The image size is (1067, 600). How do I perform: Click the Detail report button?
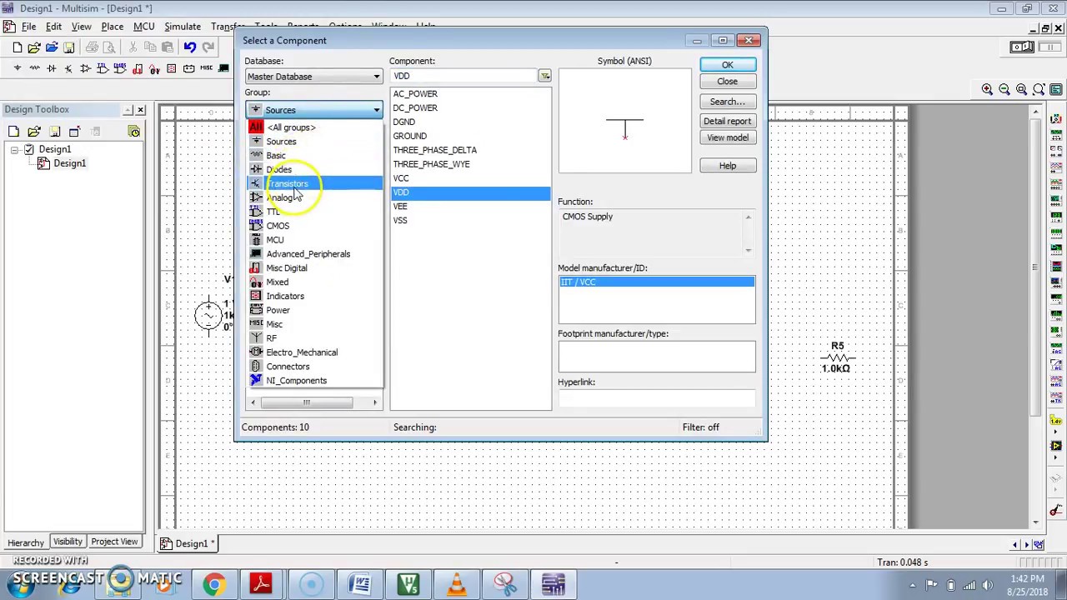coord(727,121)
